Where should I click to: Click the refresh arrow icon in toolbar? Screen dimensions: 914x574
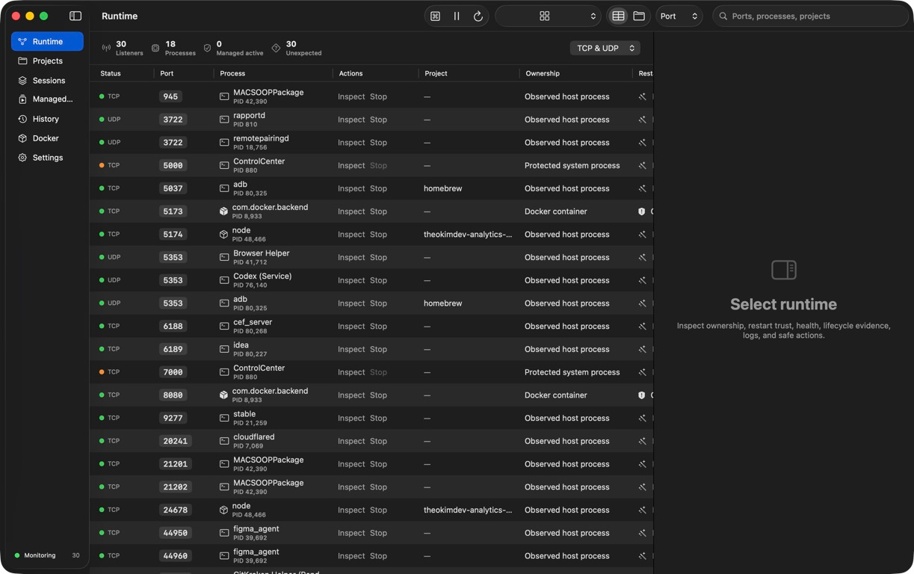pos(478,16)
